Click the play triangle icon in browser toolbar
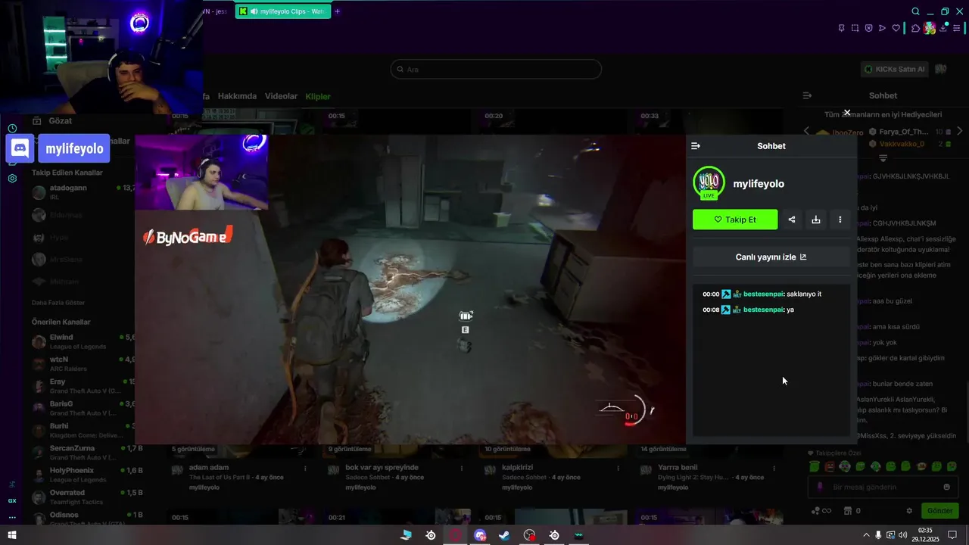 (x=882, y=28)
